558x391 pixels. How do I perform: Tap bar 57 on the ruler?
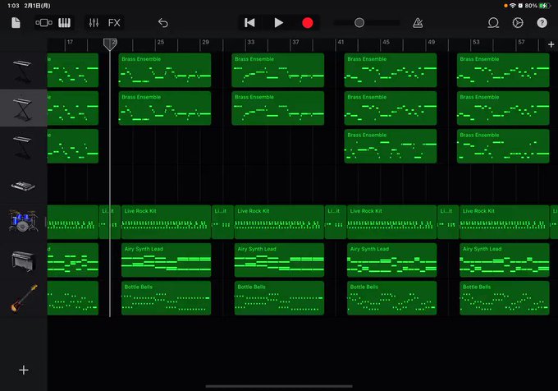point(521,42)
